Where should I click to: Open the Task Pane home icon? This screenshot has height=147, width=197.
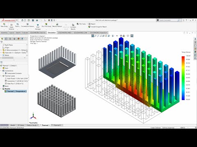tap(195, 39)
